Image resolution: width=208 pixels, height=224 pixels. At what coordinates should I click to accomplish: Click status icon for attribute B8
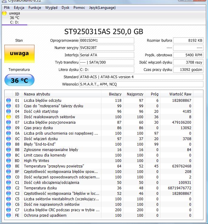[x=9, y=144]
